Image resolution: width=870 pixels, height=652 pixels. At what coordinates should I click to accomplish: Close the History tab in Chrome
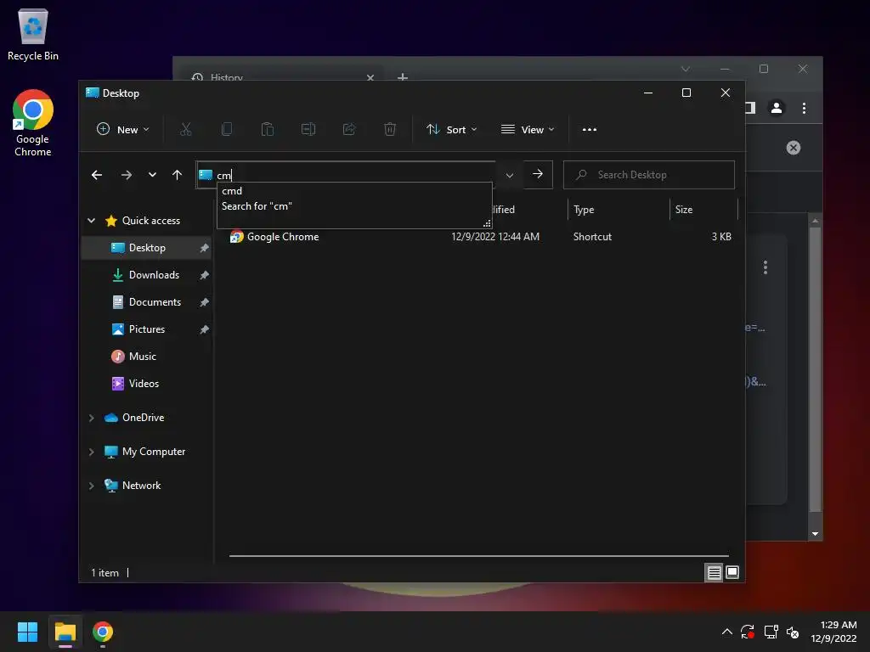coord(370,77)
